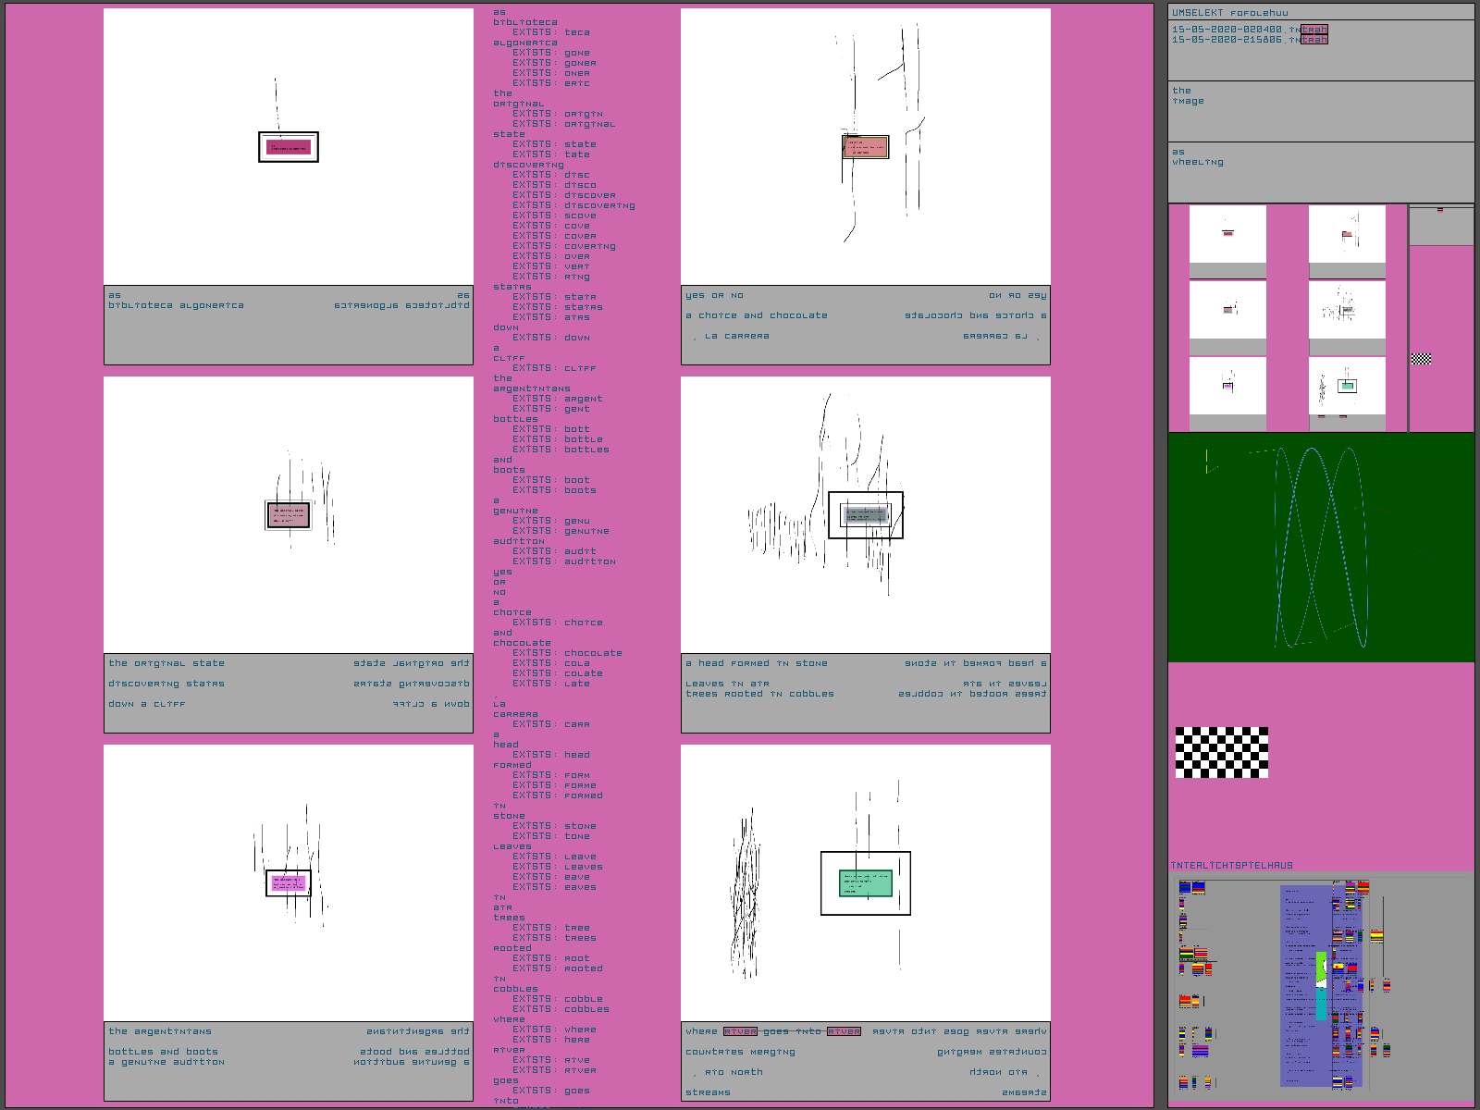Click the first highlighted "river" word
The image size is (1480, 1110).
click(x=740, y=1031)
